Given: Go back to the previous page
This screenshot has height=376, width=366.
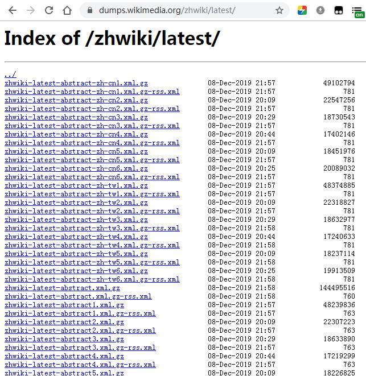Looking at the screenshot, I should [13, 10].
